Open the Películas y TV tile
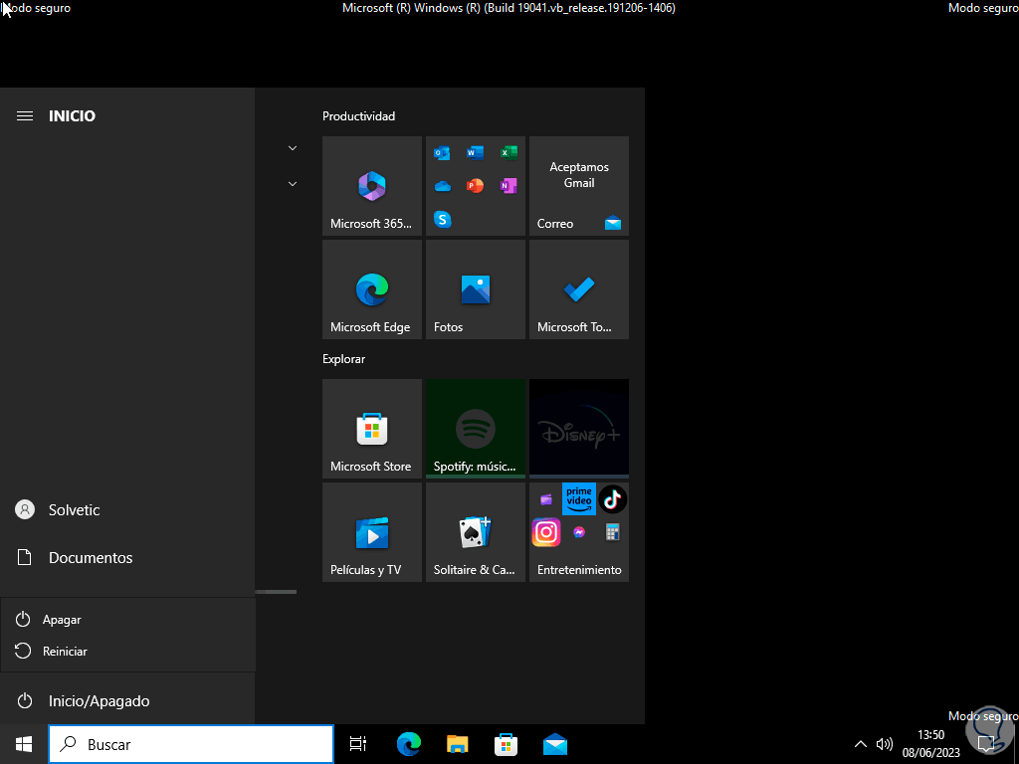Screen dimensions: 1019x764 click(372, 532)
